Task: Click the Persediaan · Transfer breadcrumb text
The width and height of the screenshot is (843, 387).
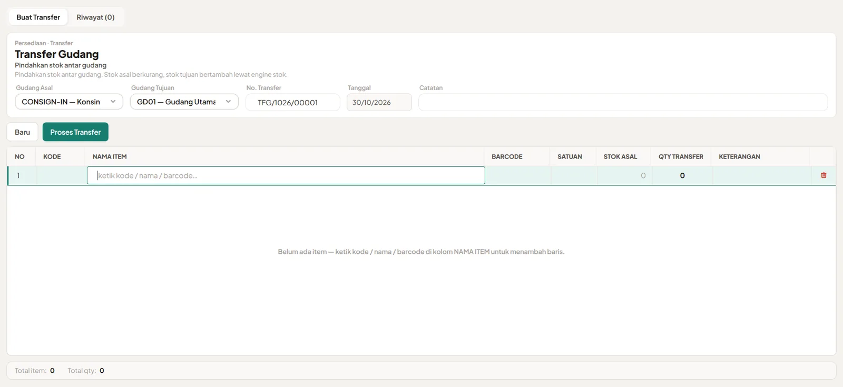Action: point(44,43)
